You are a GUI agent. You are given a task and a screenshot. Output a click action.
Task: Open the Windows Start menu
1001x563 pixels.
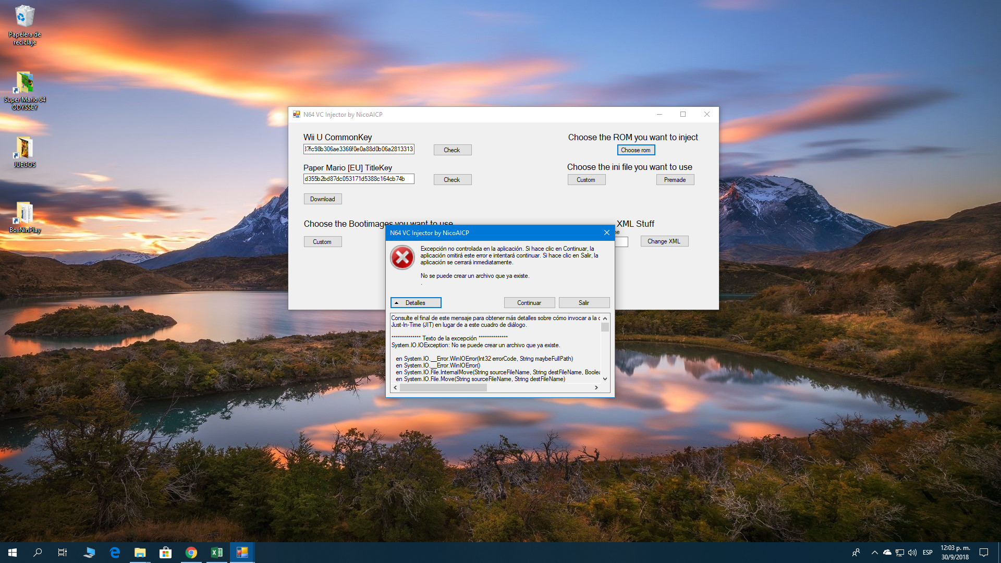(x=13, y=553)
